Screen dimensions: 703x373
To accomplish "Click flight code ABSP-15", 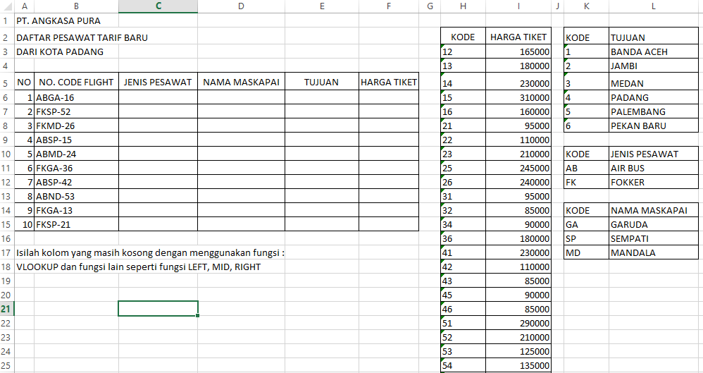I will (x=76, y=140).
